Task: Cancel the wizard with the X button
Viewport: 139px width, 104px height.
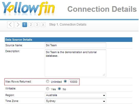Action: (x=43, y=25)
